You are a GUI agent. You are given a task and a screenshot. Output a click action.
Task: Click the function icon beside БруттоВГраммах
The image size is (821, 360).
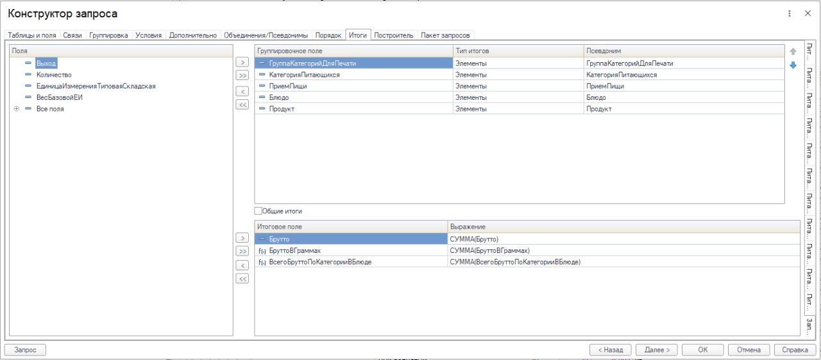coord(262,250)
